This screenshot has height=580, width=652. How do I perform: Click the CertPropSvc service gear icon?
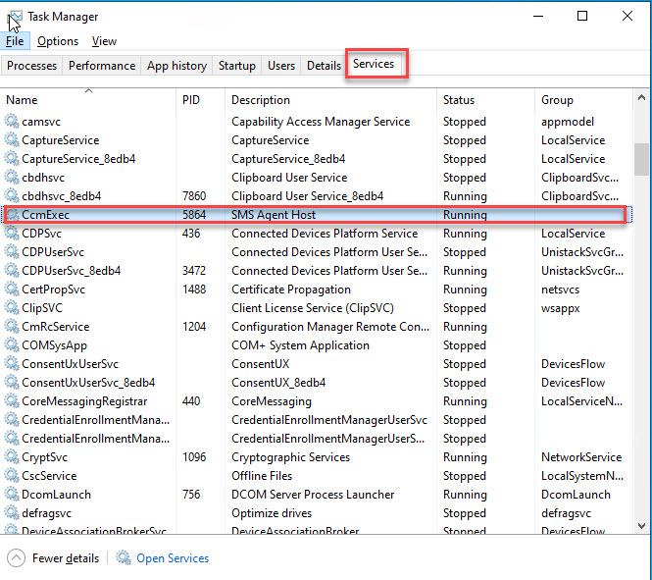[13, 290]
